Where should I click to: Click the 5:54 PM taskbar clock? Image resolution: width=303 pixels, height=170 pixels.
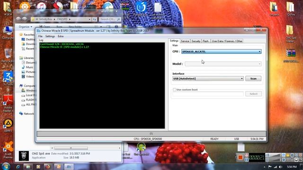pyautogui.click(x=292, y=167)
